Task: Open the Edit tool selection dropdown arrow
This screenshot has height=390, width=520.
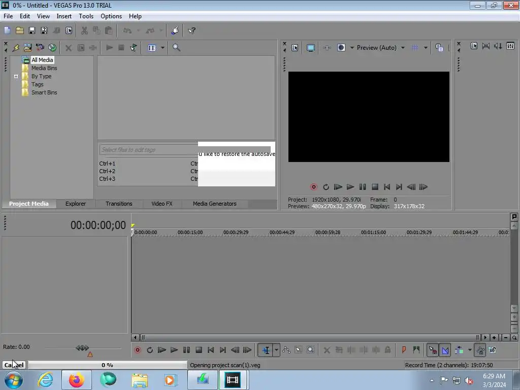Action: [276, 350]
